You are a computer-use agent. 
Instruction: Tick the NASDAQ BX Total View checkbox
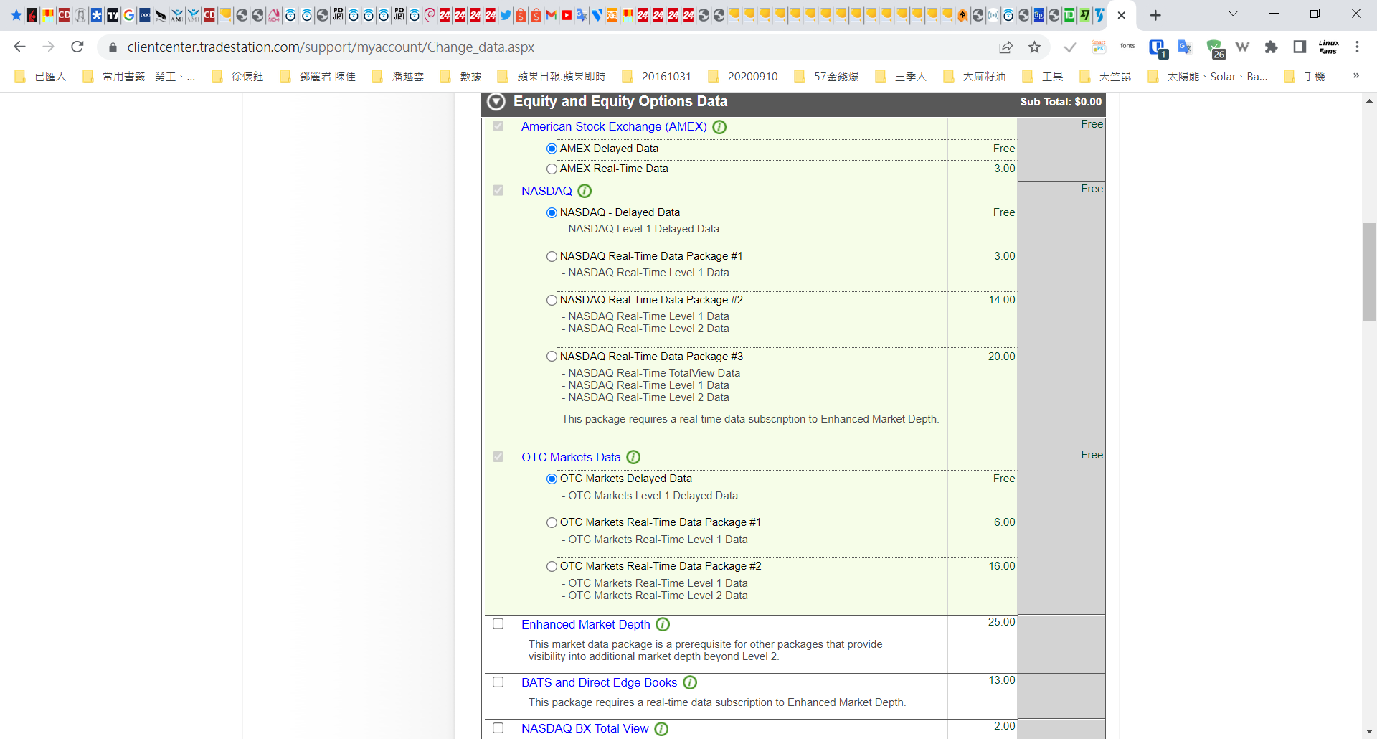(498, 728)
